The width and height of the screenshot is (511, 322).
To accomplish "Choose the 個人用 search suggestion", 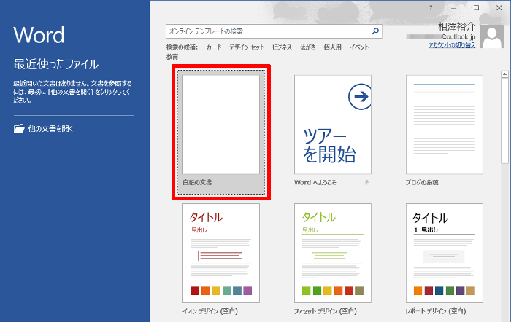I will coord(332,47).
